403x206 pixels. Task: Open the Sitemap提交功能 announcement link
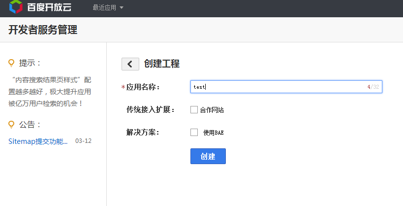point(38,141)
